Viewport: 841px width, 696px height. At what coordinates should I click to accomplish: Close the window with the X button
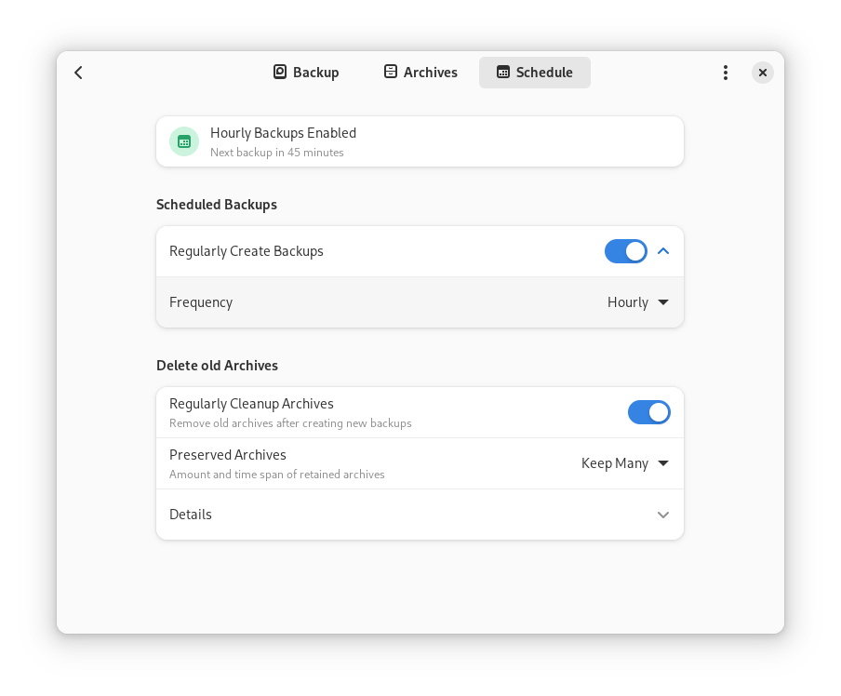click(762, 73)
